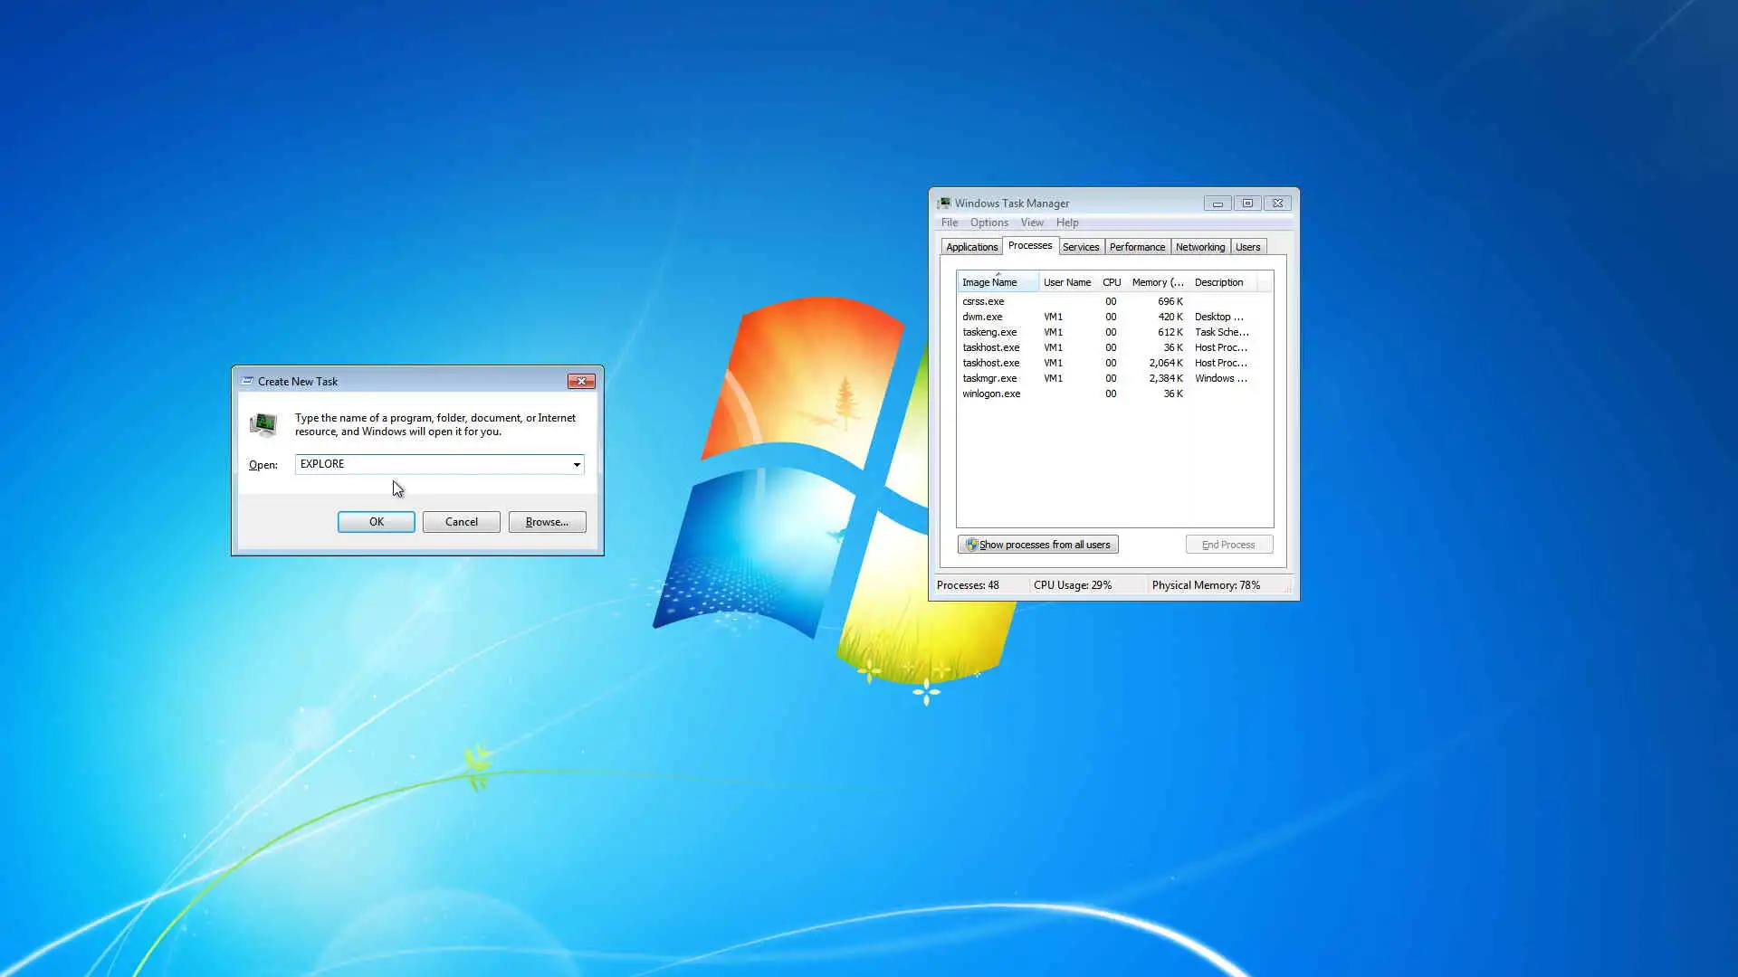
Task: Click inside the Open text field
Action: pyautogui.click(x=434, y=464)
